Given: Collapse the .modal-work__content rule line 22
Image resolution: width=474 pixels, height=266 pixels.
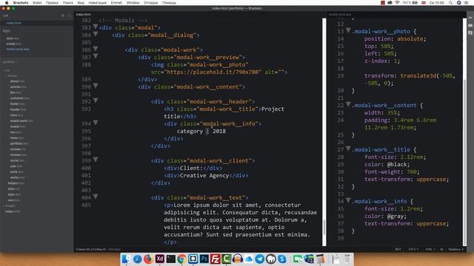Looking at the screenshot, I should click(348, 104).
